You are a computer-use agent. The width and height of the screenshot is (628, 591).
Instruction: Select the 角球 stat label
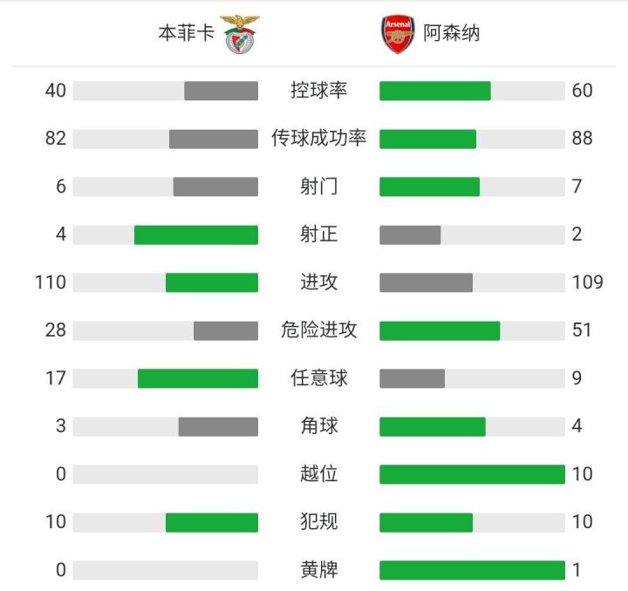point(318,426)
